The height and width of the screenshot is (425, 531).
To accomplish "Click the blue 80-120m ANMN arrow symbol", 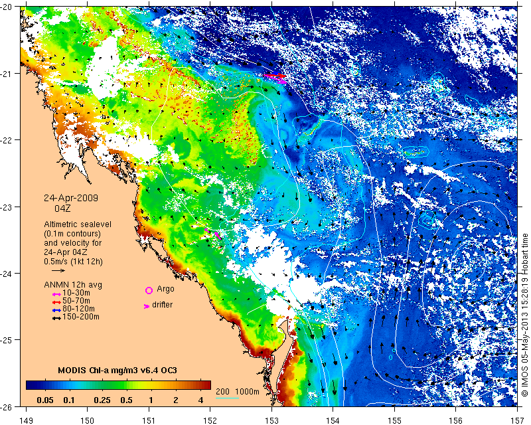I will click(56, 309).
